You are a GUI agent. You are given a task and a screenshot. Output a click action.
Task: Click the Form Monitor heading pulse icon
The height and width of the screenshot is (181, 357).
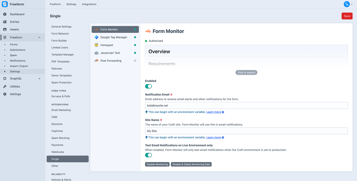[x=148, y=31]
